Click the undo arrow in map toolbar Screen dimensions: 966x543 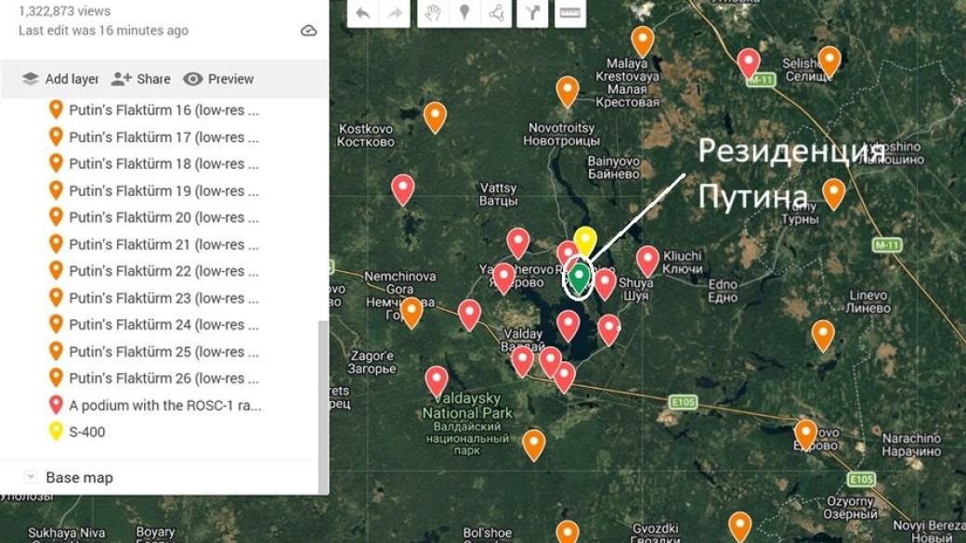tap(362, 13)
